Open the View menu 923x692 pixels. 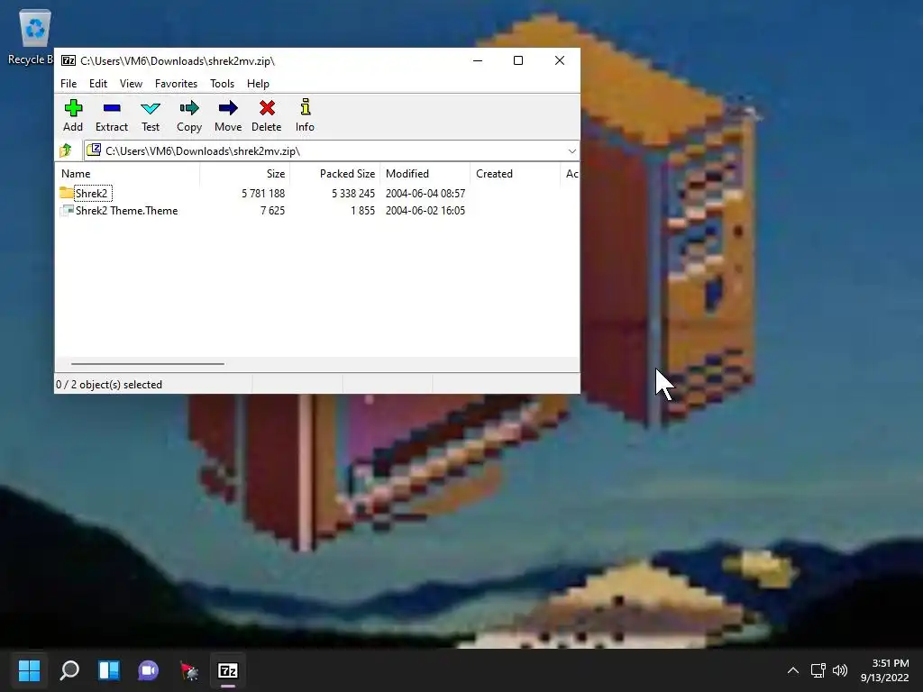tap(131, 84)
